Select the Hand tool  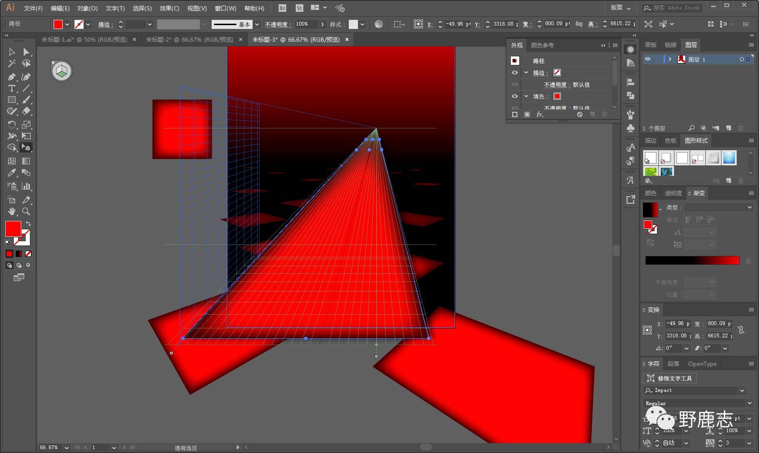12,211
